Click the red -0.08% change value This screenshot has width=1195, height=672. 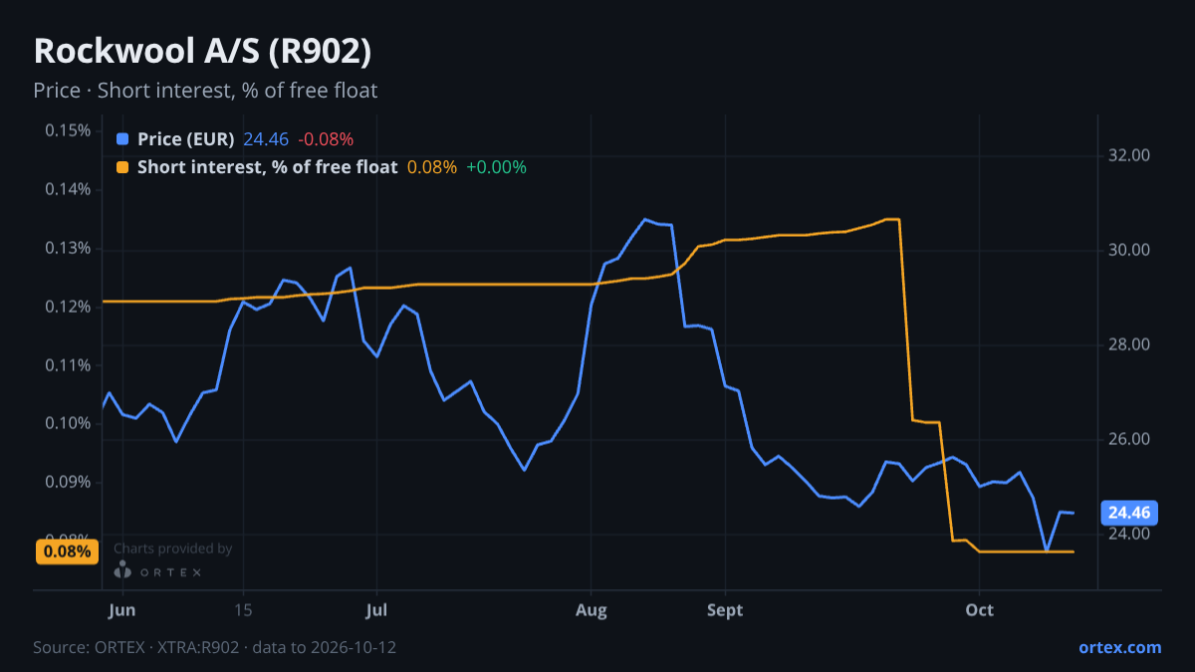pos(326,139)
